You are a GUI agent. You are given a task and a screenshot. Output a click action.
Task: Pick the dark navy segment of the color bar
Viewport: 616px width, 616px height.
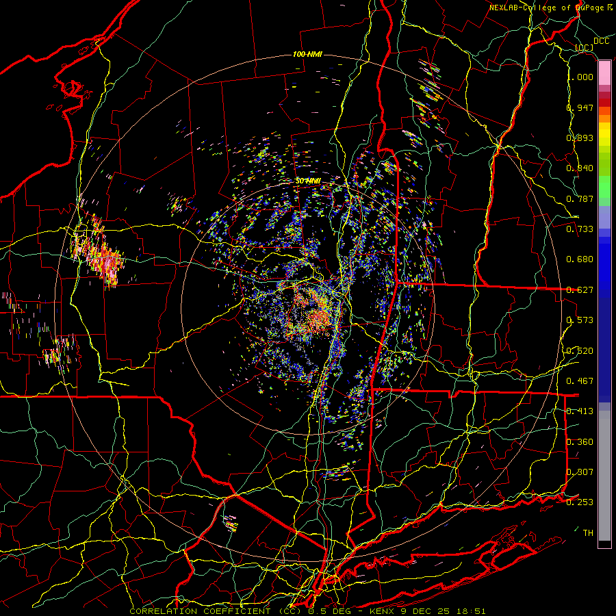[604, 350]
